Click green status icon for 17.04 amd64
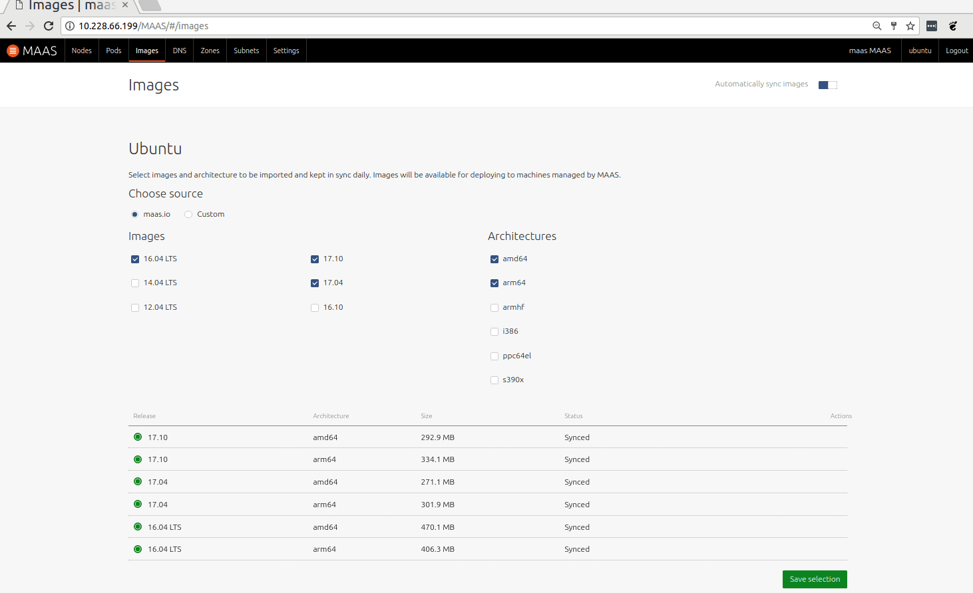Screen dimensions: 973x593 tap(138, 481)
